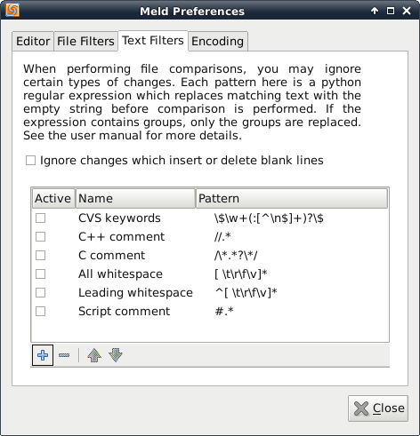Enable the Script comment filter checkbox

[x=40, y=312]
